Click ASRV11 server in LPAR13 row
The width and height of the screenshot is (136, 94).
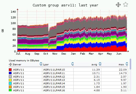point(18,80)
